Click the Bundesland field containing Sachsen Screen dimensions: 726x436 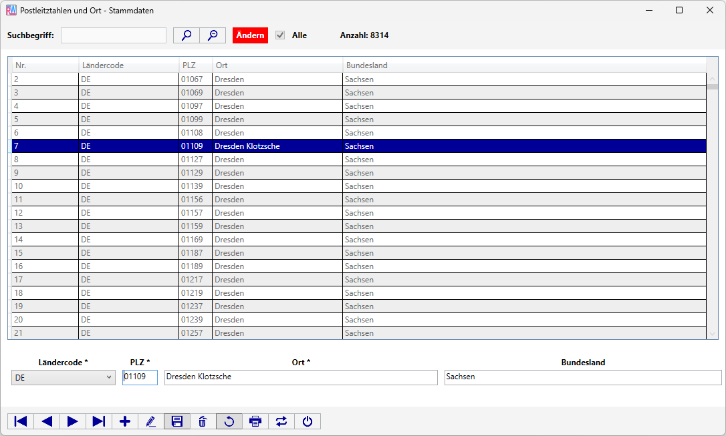583,377
